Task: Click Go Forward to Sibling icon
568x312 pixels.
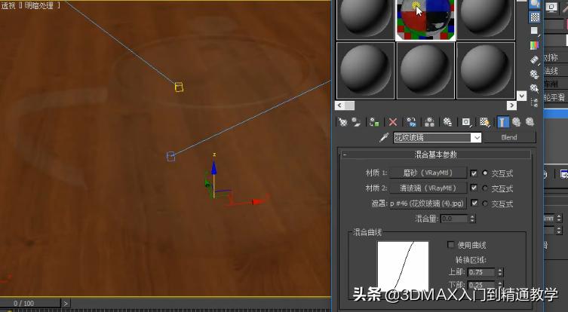Action: (x=530, y=122)
